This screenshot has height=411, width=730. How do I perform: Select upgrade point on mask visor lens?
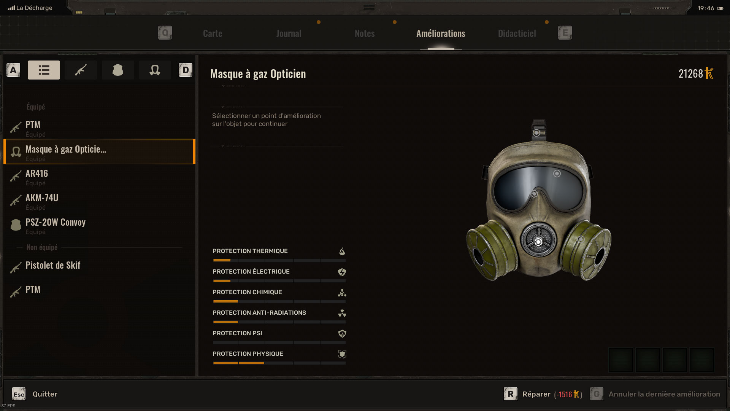click(x=557, y=174)
